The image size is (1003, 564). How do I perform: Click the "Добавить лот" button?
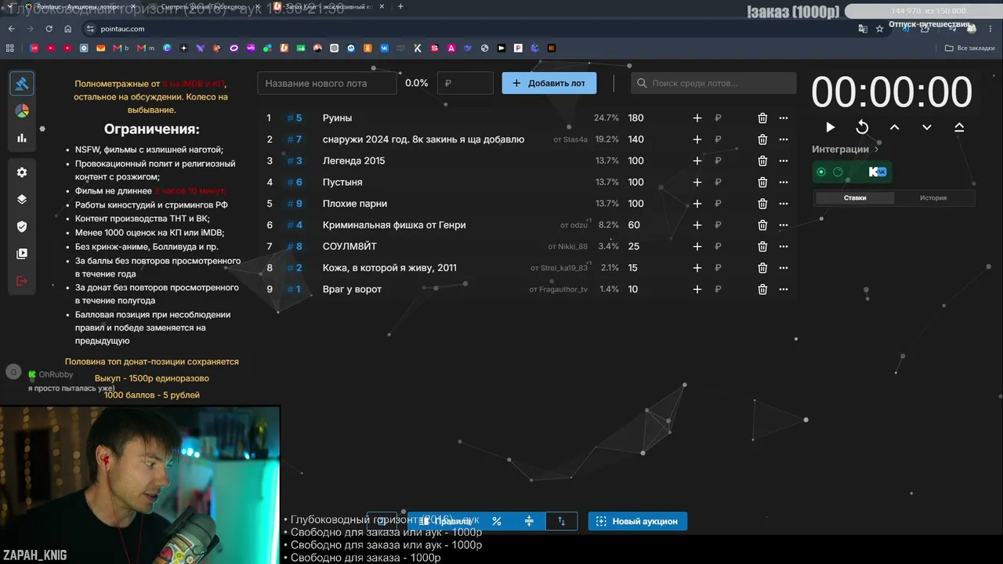pyautogui.click(x=549, y=83)
